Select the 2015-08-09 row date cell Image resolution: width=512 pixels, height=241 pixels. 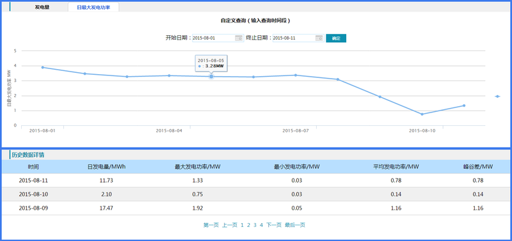click(33, 208)
